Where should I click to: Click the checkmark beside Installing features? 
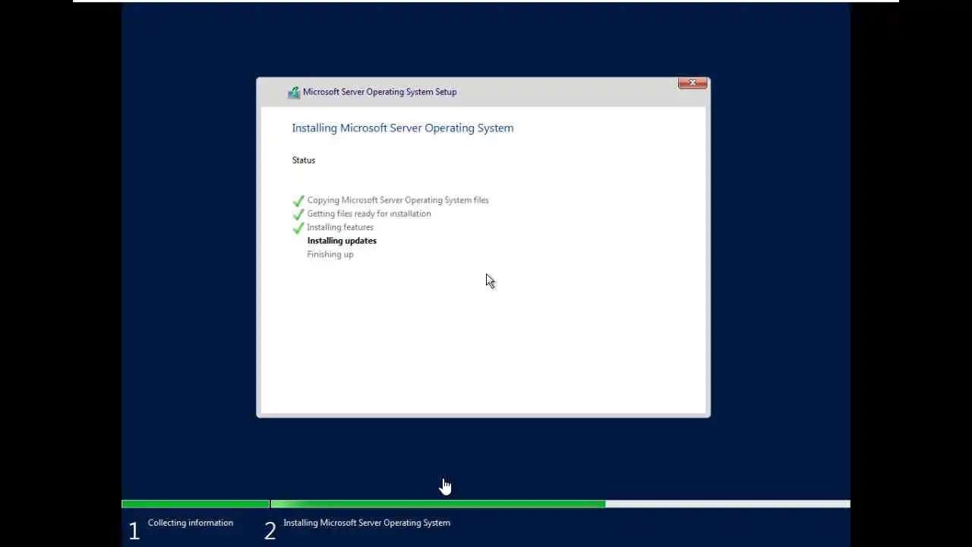pos(298,228)
